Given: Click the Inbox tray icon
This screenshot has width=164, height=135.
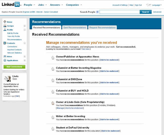Looking at the screenshot, I should click(5, 56).
